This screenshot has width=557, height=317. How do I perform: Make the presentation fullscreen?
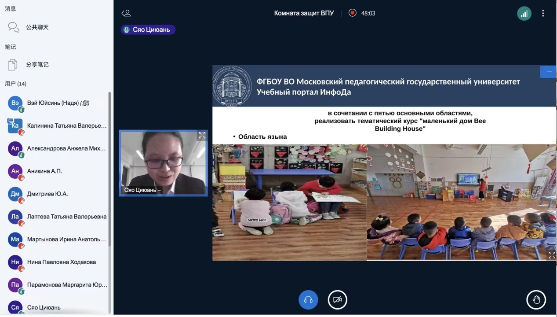[x=551, y=255]
